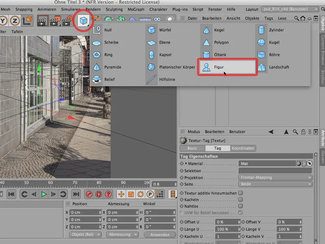This screenshot has width=325, height=244.
Task: Toggle position keyframe recording icon
Action: coord(121,194)
